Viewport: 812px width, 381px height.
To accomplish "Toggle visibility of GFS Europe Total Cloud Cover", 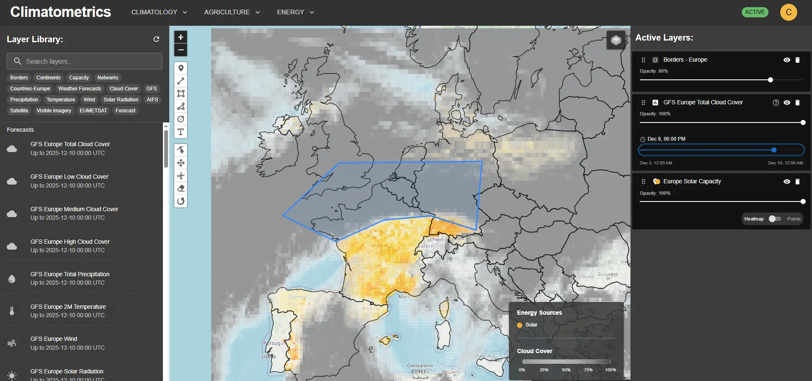I will (786, 102).
